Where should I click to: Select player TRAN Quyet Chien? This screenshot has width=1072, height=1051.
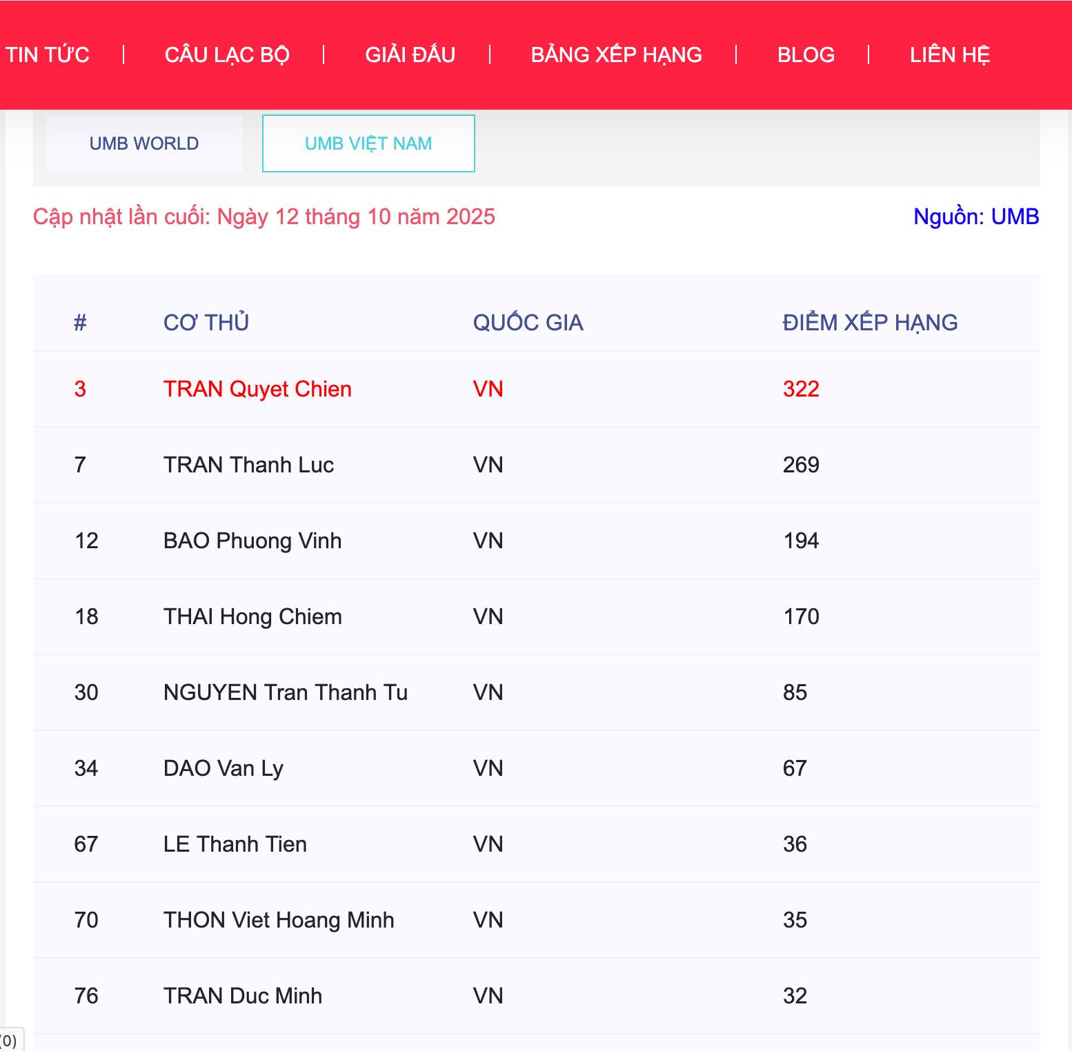coord(257,389)
